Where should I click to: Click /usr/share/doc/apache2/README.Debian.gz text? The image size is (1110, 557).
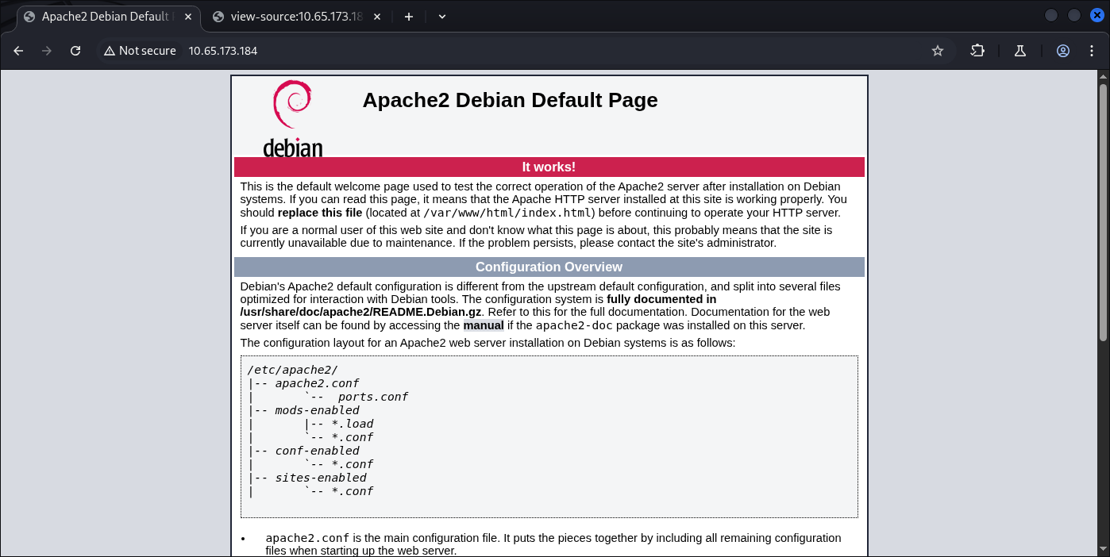pyautogui.click(x=361, y=313)
